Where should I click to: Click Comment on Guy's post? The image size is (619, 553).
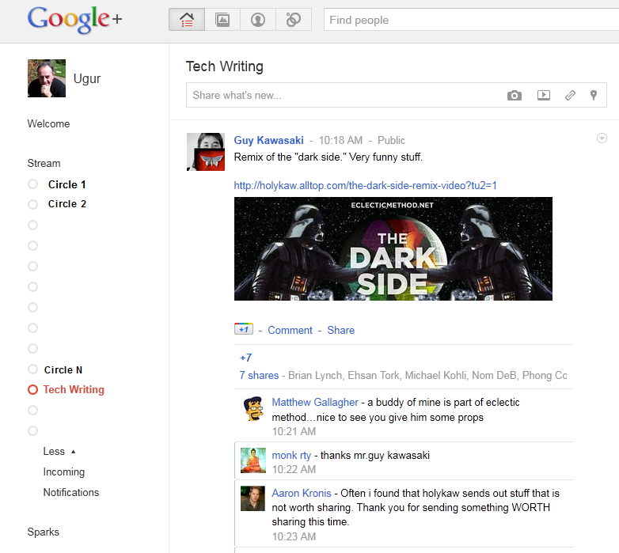pyautogui.click(x=290, y=330)
